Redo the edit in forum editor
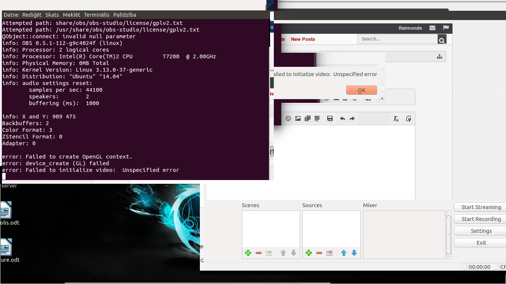Screen dimensions: 506x284 coord(352,118)
